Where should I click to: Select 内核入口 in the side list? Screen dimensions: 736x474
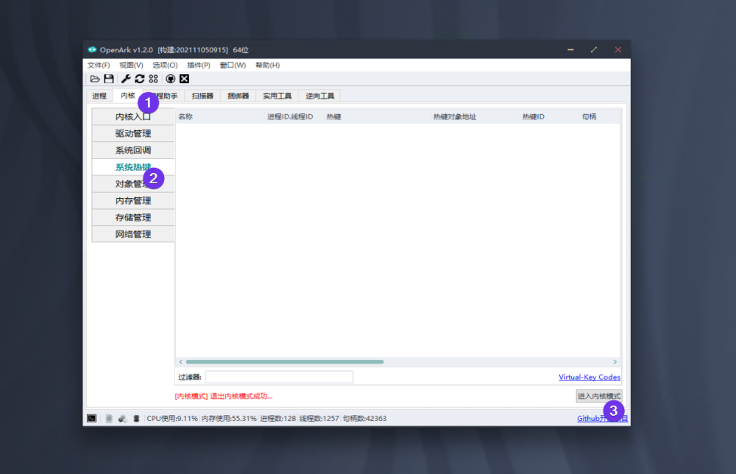[133, 116]
